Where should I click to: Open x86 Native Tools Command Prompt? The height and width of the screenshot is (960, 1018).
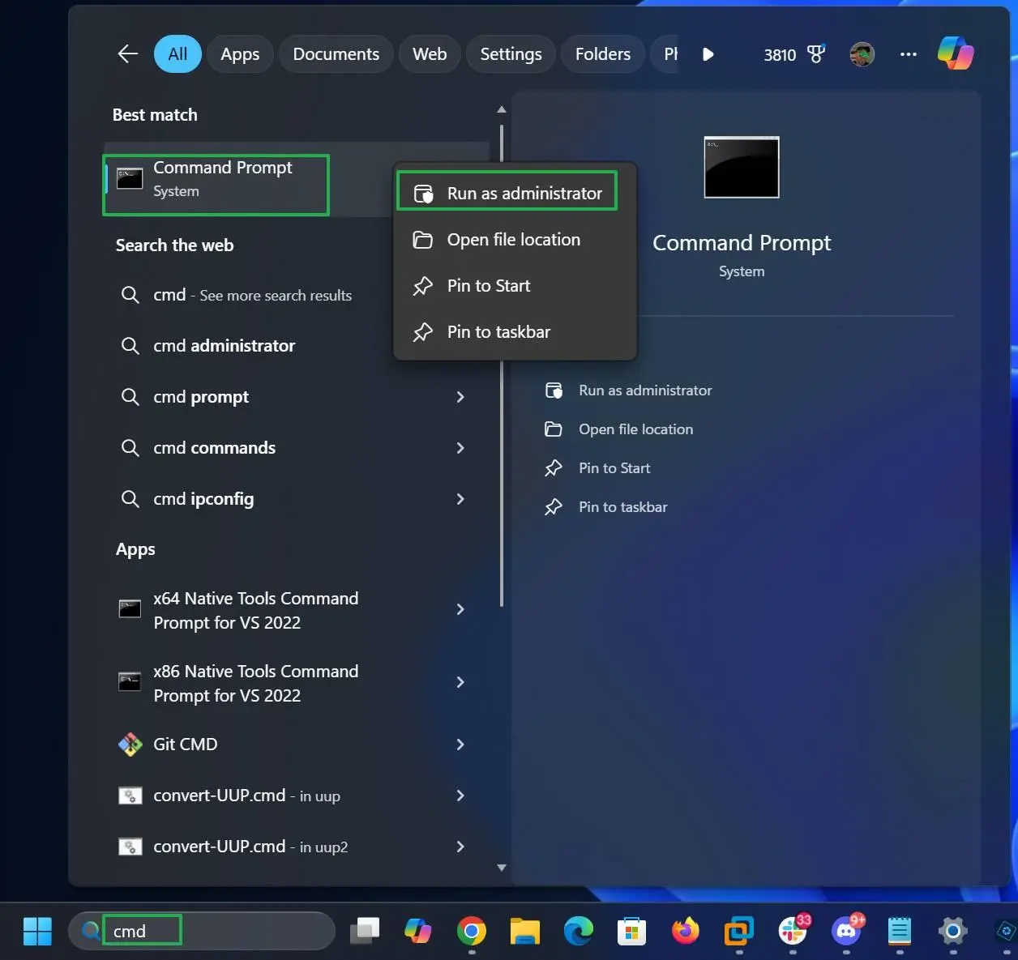click(255, 683)
